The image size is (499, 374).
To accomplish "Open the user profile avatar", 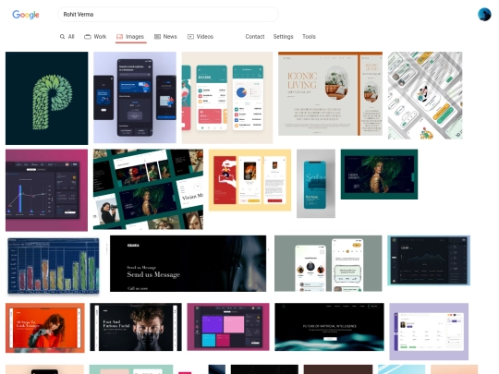I will (484, 15).
